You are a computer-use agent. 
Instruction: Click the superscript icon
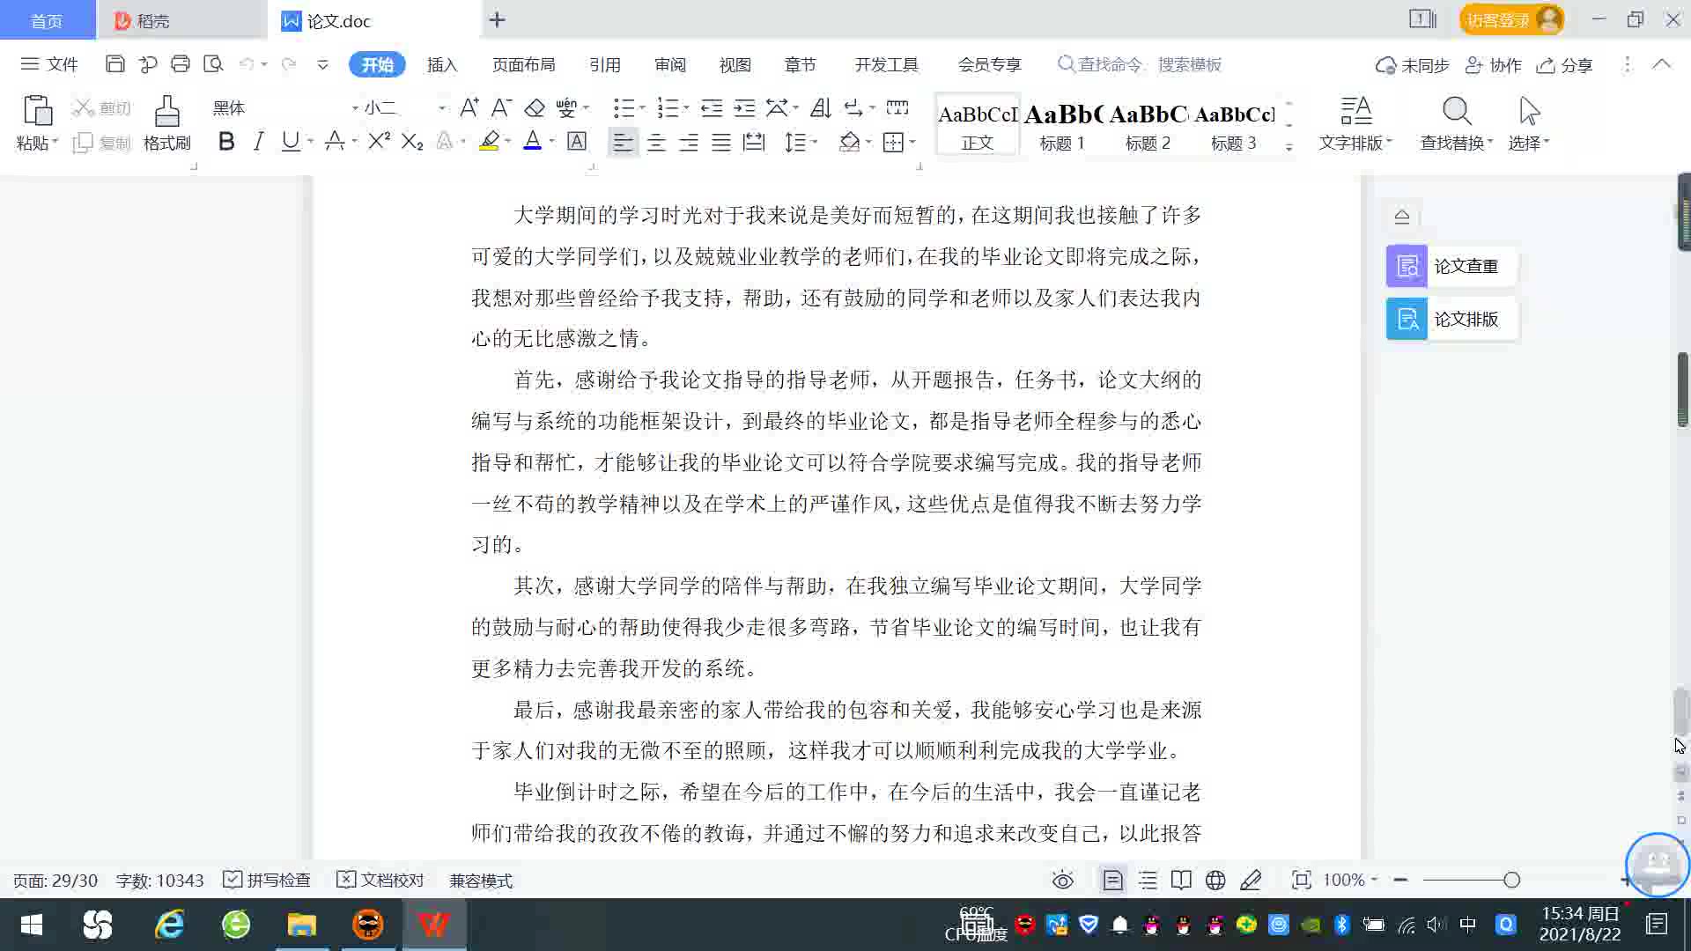(379, 142)
